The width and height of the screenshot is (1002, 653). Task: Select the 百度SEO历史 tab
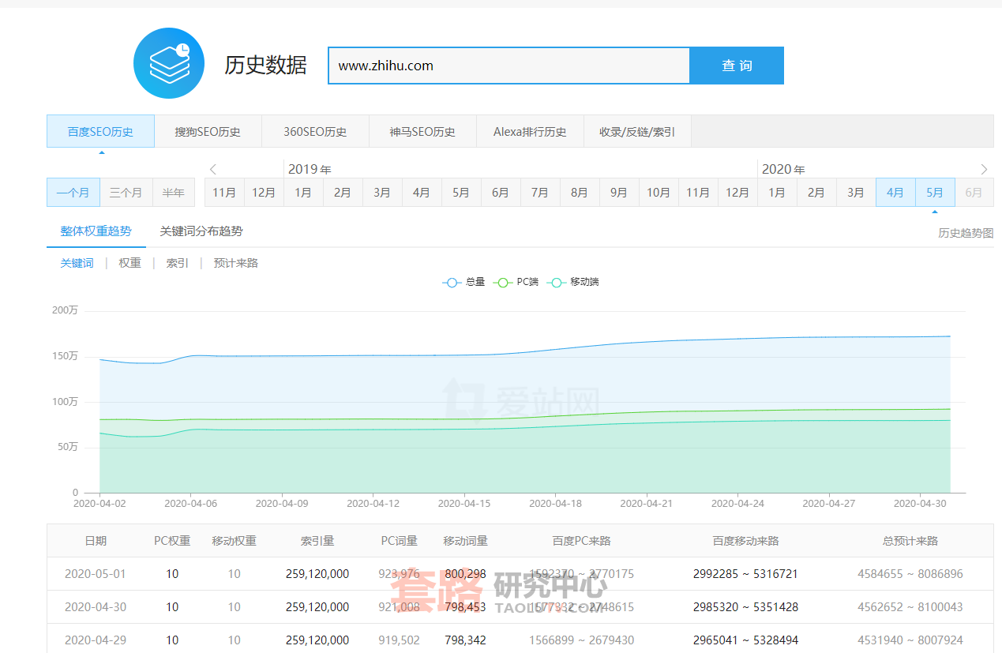100,132
